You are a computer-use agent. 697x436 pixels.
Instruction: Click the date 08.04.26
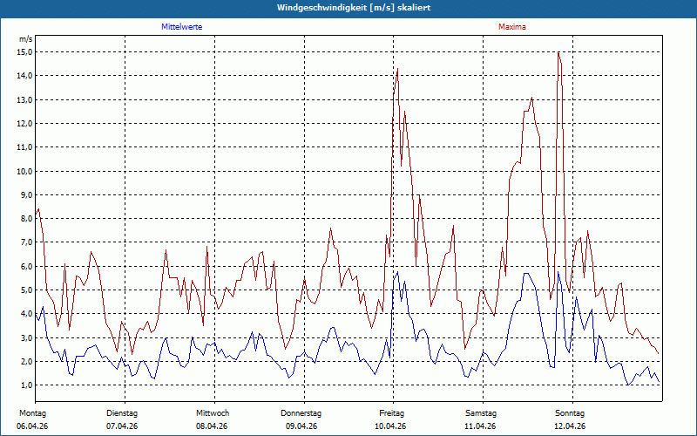pyautogui.click(x=212, y=426)
